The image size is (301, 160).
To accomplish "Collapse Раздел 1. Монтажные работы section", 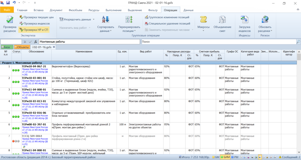I will coord(2,63).
